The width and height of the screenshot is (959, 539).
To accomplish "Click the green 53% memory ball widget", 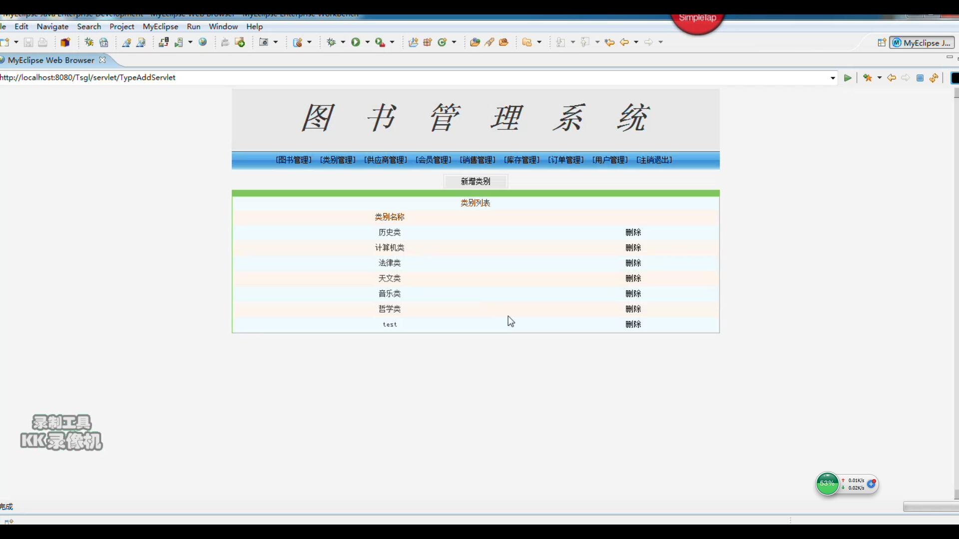I will pyautogui.click(x=827, y=484).
